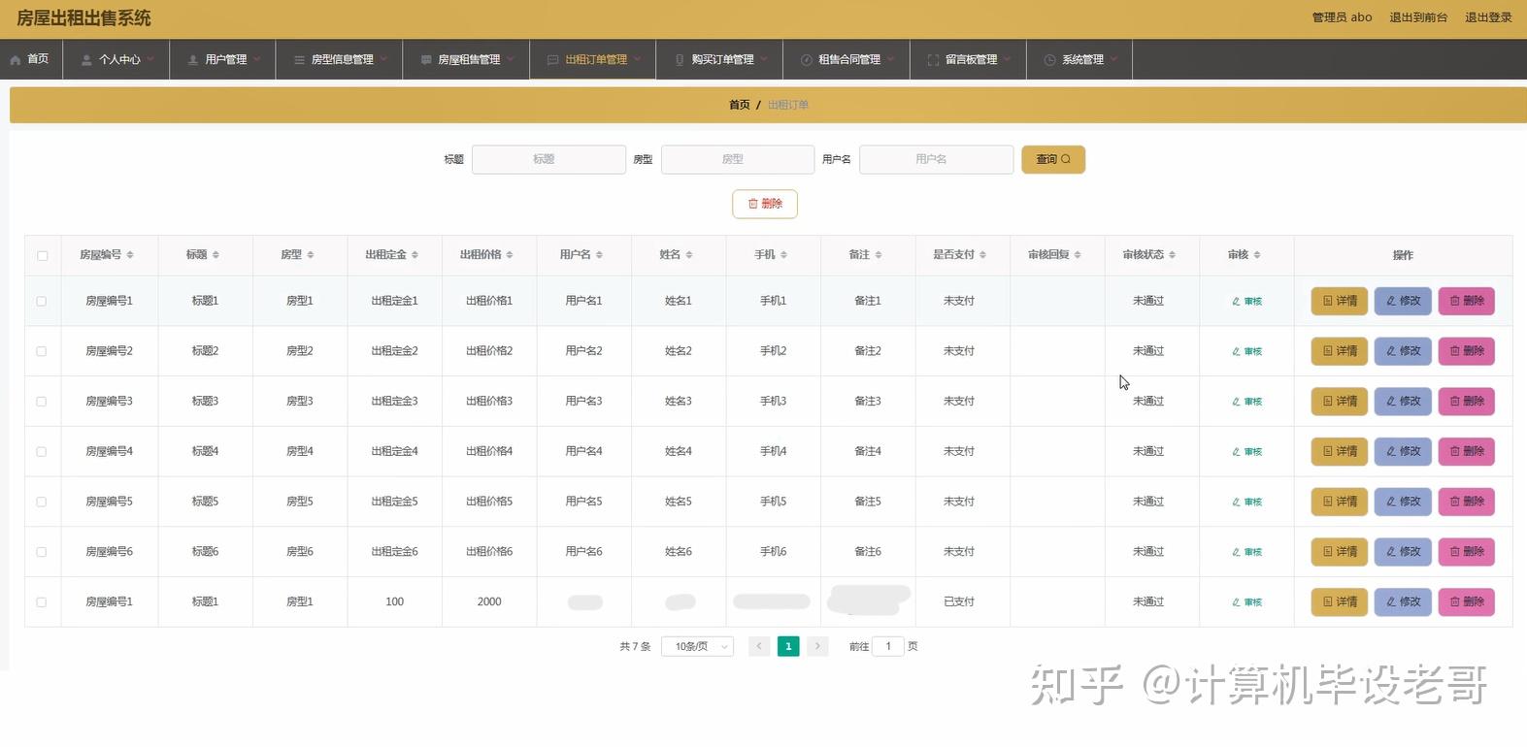Sort table by 审核回复 column arrows
Image resolution: width=1527 pixels, height=747 pixels.
(1078, 255)
